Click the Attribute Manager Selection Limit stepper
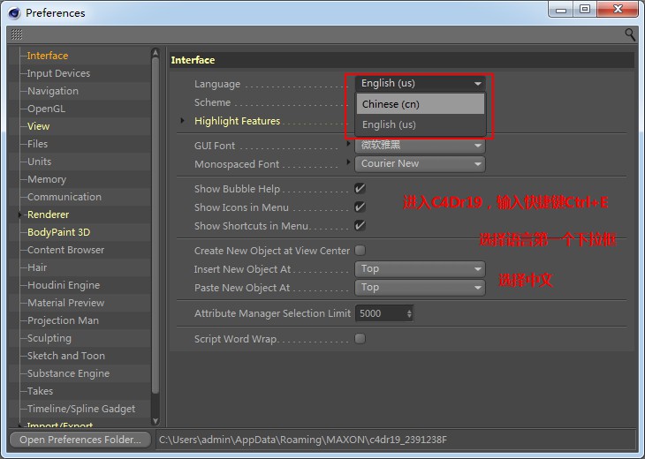 tap(408, 313)
